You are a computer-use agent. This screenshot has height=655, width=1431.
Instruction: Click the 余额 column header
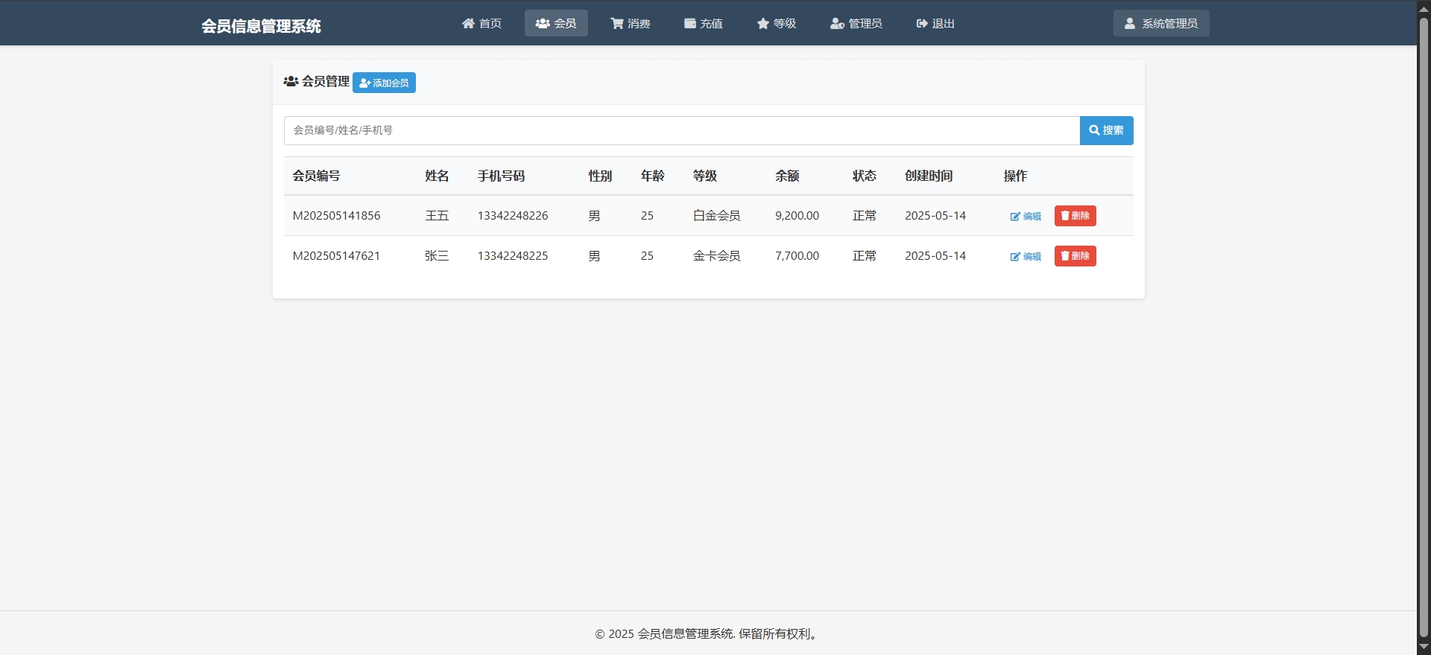click(787, 176)
